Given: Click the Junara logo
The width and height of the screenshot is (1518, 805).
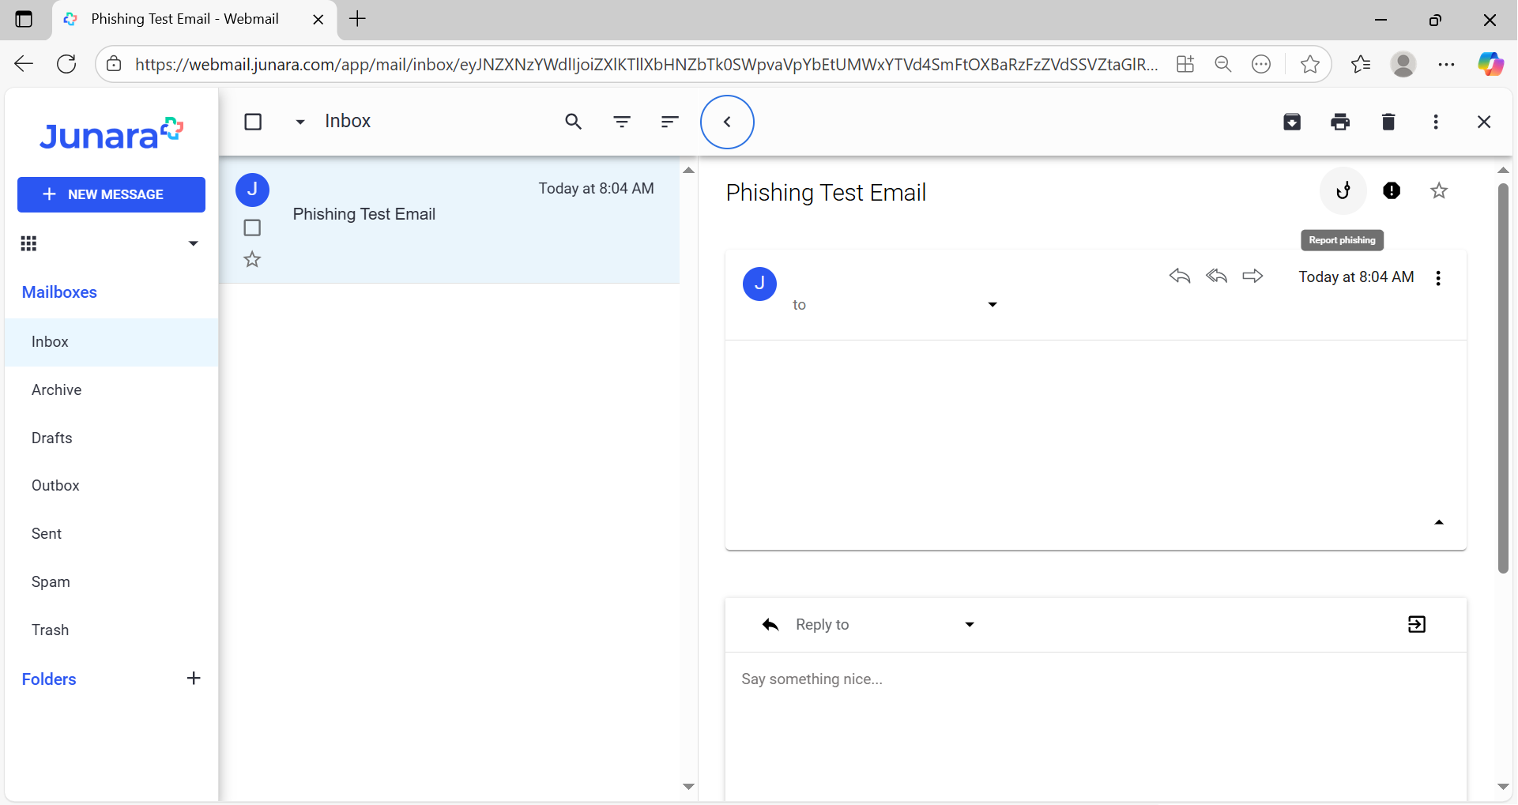Looking at the screenshot, I should coord(111,134).
